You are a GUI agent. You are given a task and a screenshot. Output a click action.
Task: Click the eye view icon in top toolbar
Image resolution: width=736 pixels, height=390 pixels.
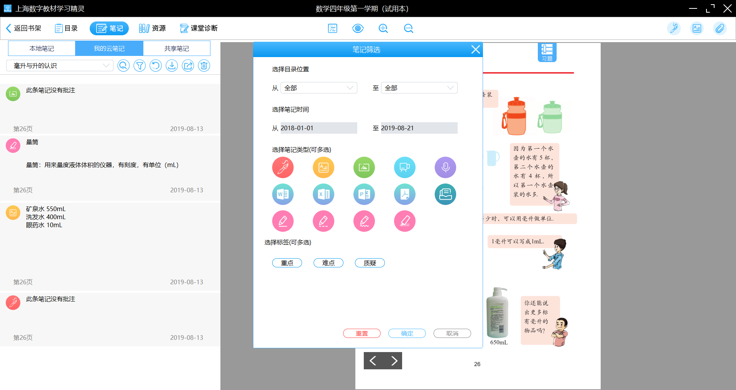pos(358,28)
